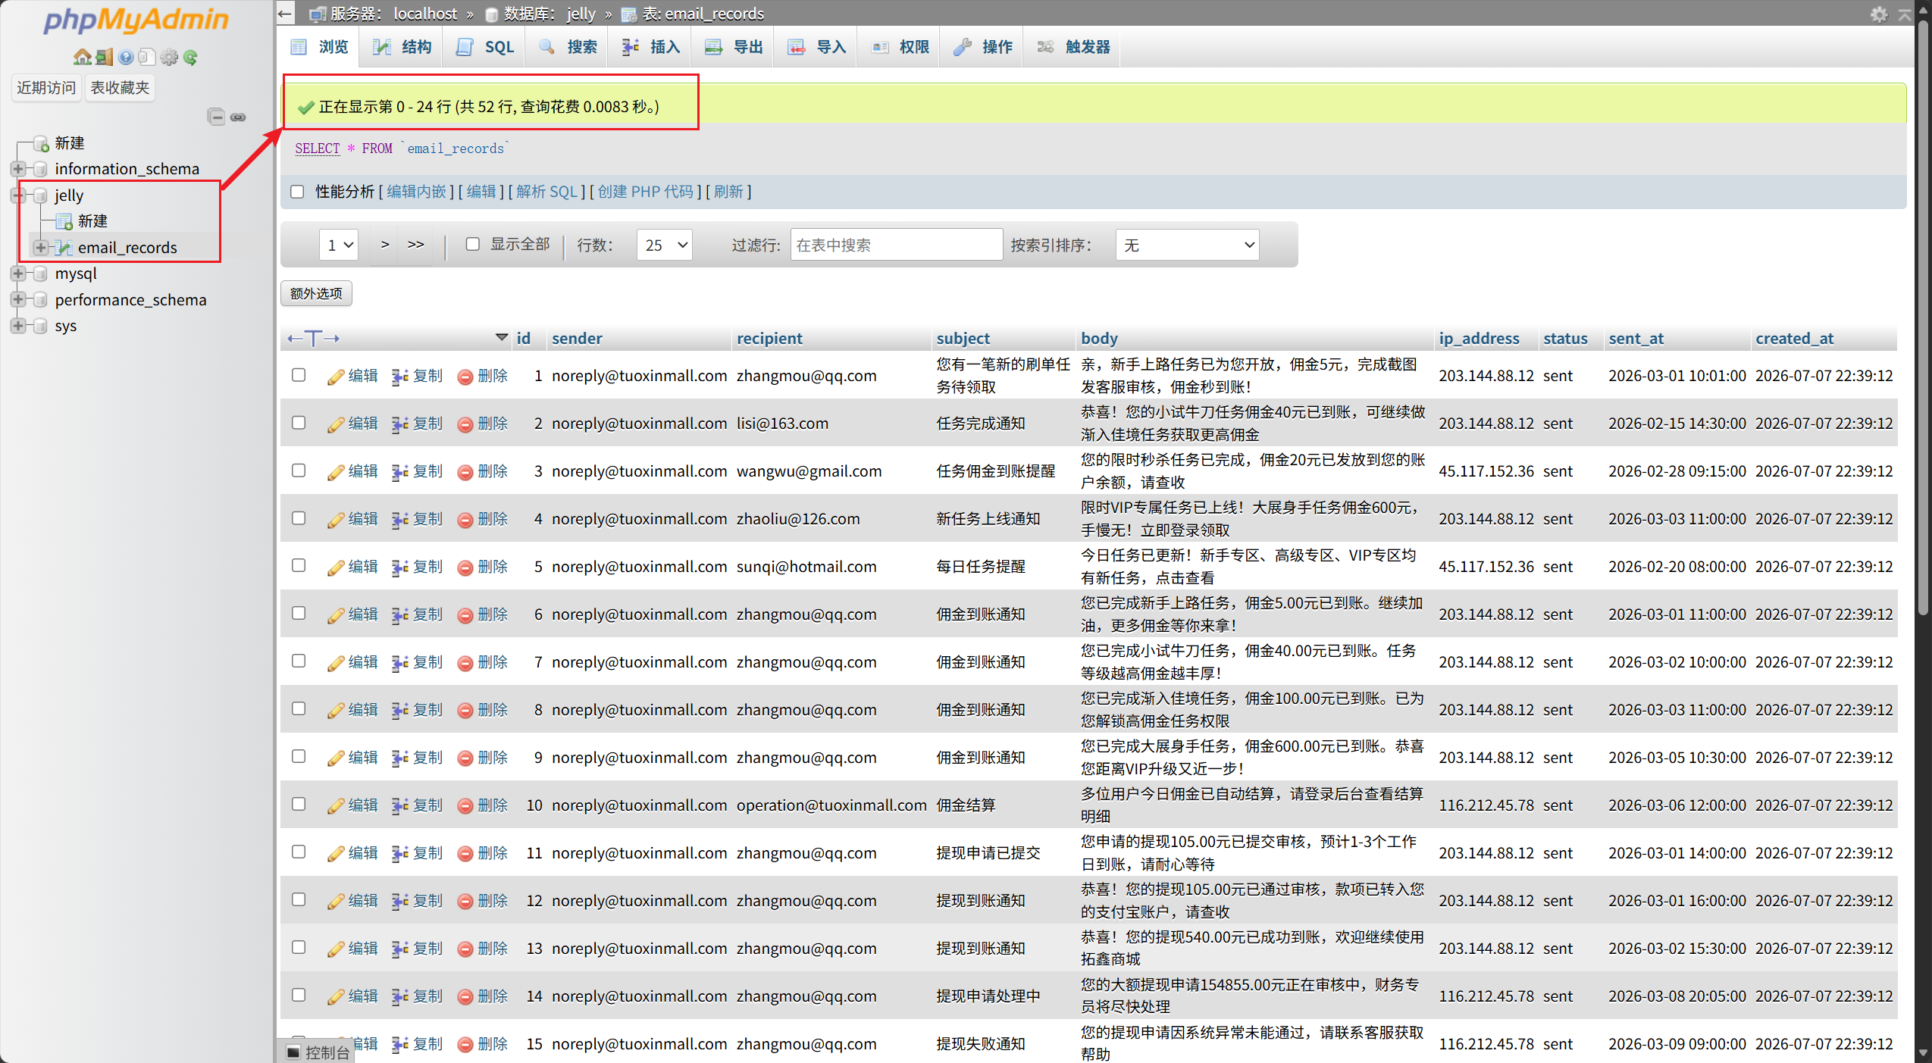Open the SQL tab
This screenshot has height=1063, width=1932.
[x=486, y=47]
